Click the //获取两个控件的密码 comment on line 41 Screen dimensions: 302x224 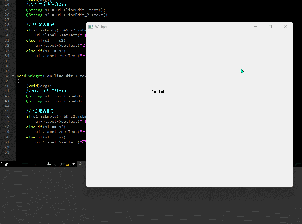coord(46,90)
